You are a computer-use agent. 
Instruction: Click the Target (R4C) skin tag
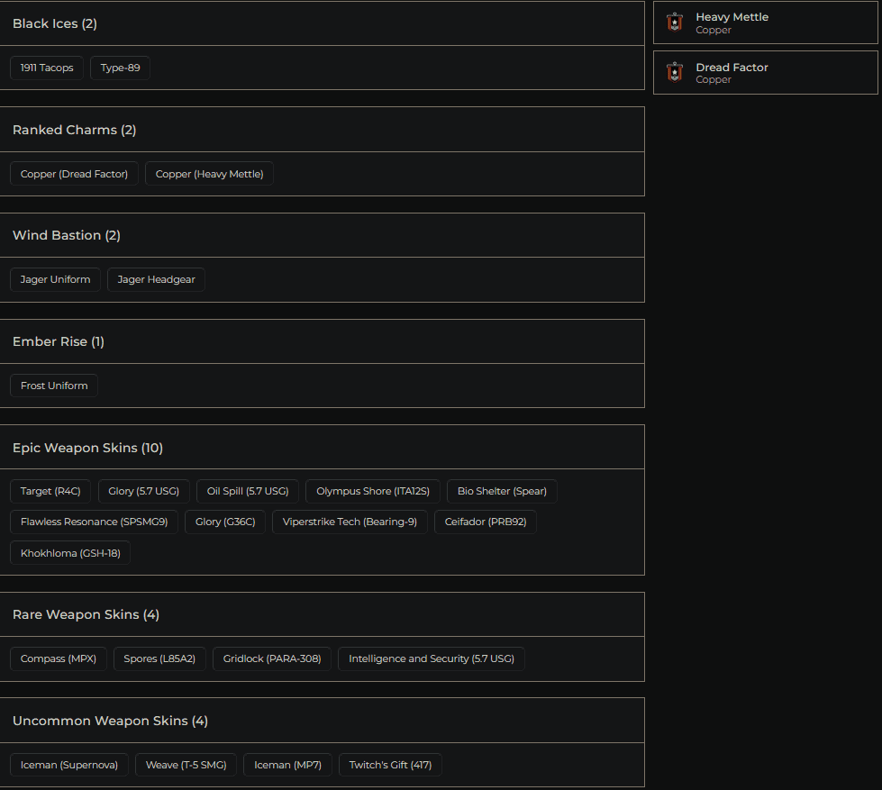pos(50,491)
